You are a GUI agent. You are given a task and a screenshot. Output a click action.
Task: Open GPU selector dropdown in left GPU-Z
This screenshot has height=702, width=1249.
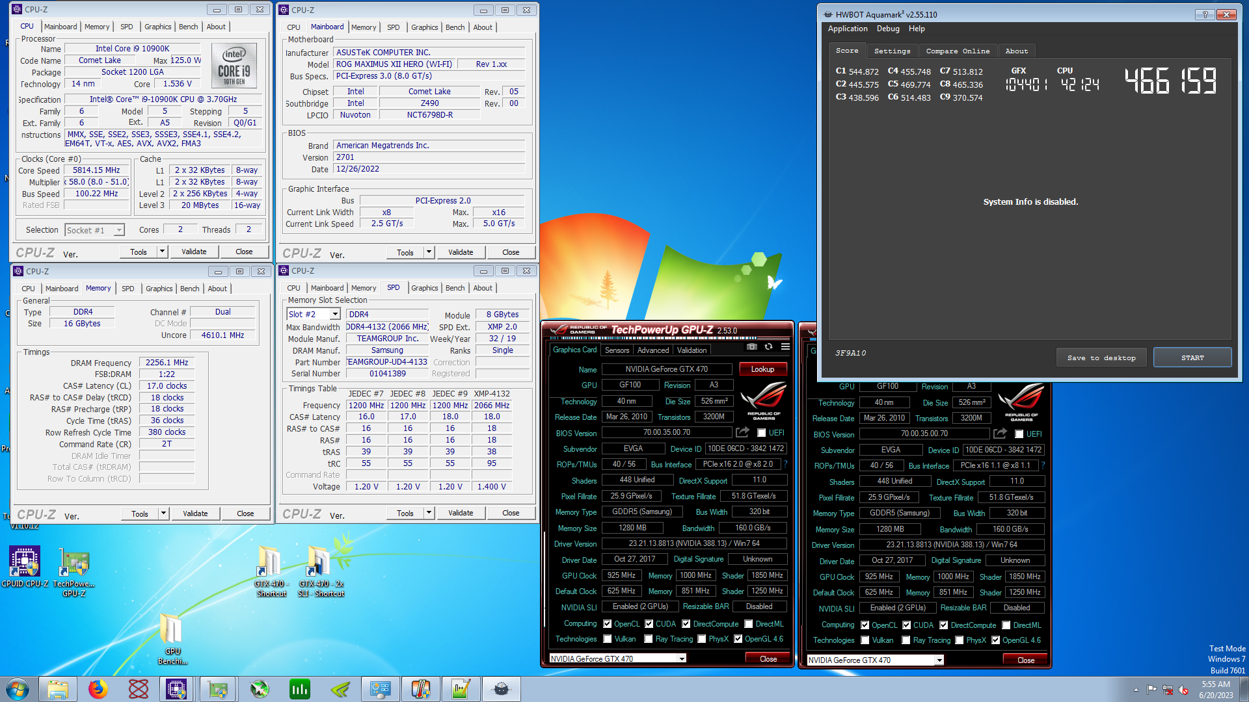click(x=682, y=658)
